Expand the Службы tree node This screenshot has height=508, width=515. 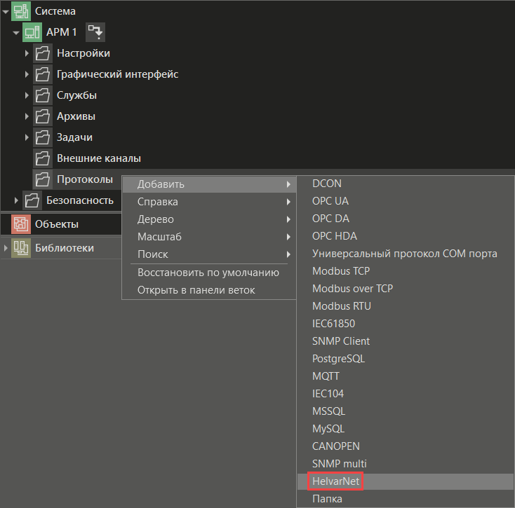27,95
